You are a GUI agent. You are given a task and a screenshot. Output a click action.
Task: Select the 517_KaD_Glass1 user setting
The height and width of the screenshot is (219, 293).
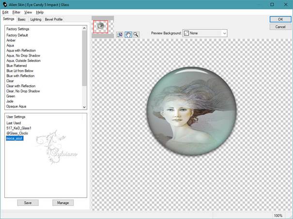(19, 128)
